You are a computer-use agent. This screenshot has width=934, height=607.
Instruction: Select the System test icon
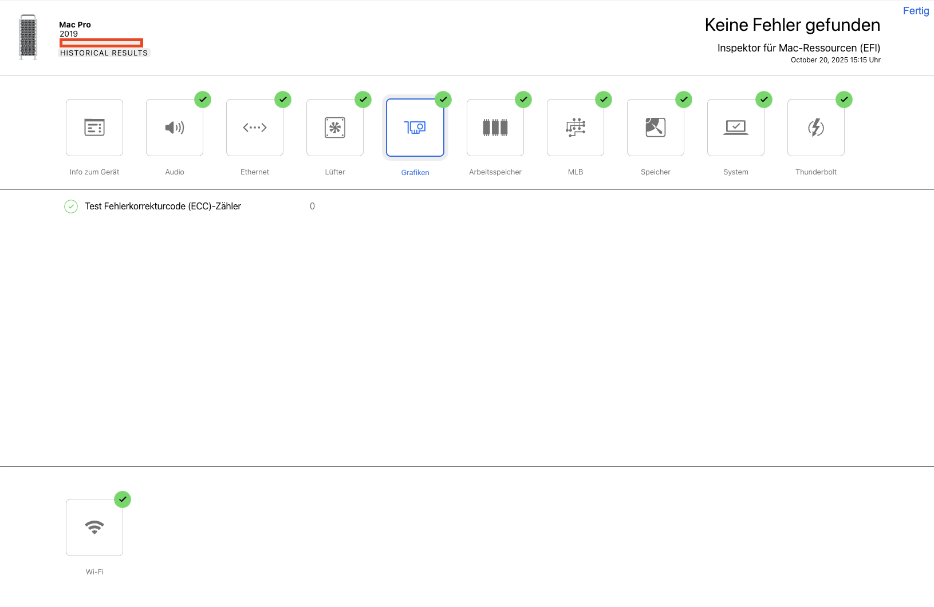pos(736,128)
